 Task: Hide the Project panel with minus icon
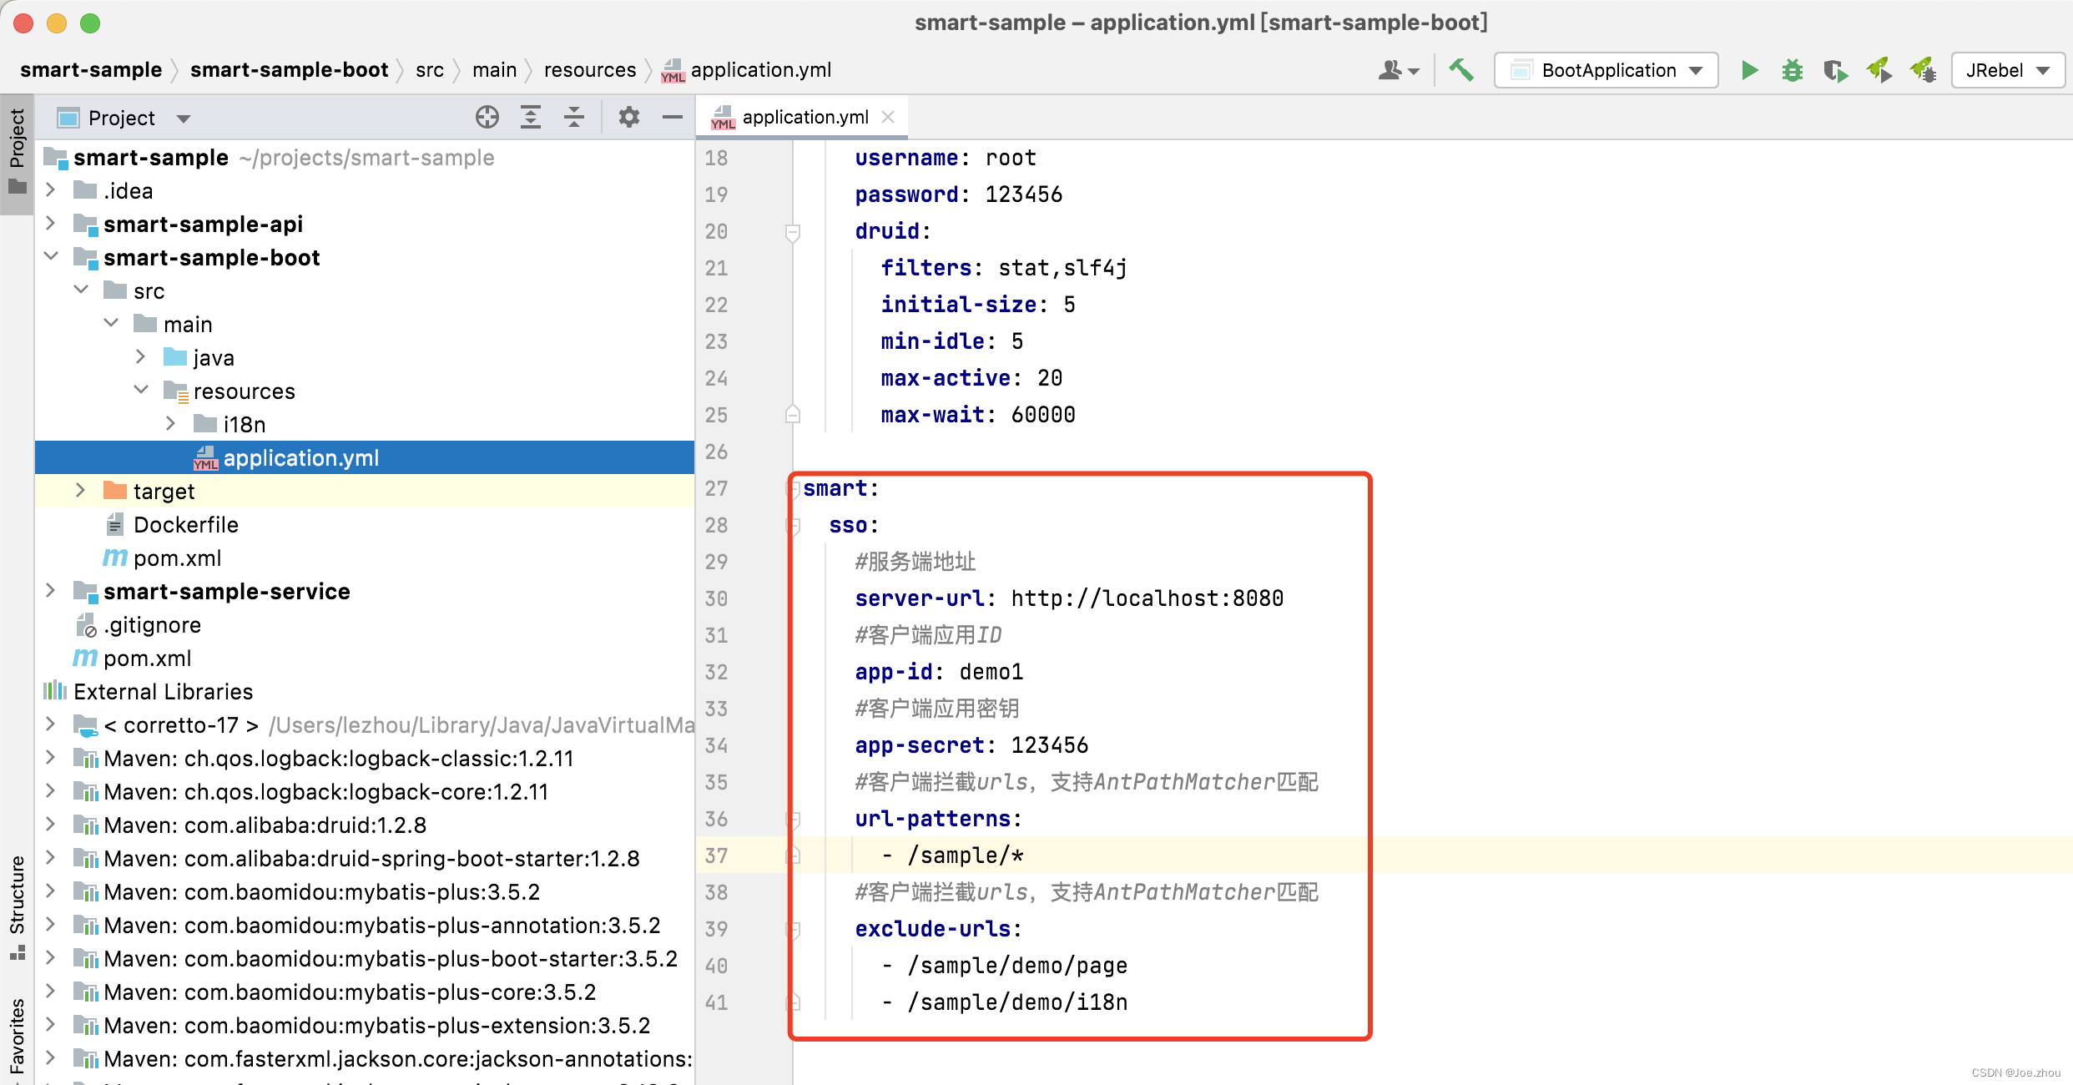[x=673, y=118]
